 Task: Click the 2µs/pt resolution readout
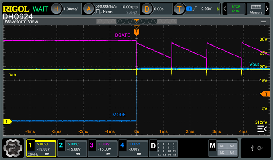click(132, 12)
